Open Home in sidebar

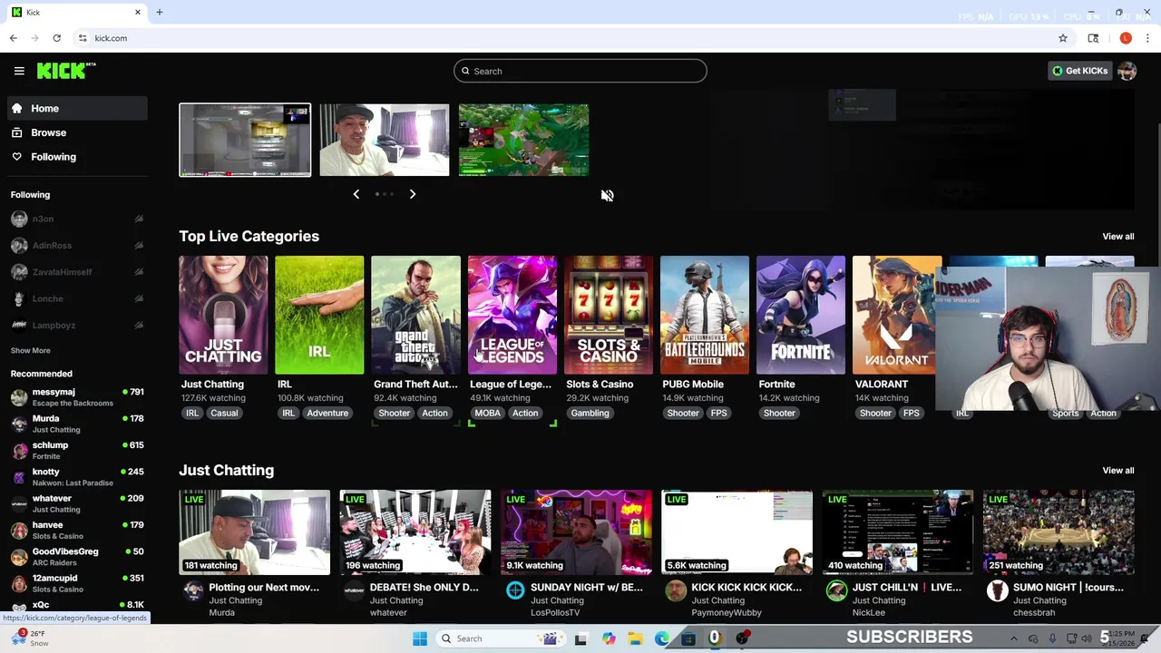[x=77, y=108]
